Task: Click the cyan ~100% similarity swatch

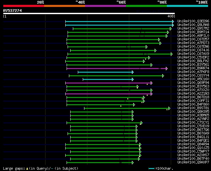Action: (188, 6)
